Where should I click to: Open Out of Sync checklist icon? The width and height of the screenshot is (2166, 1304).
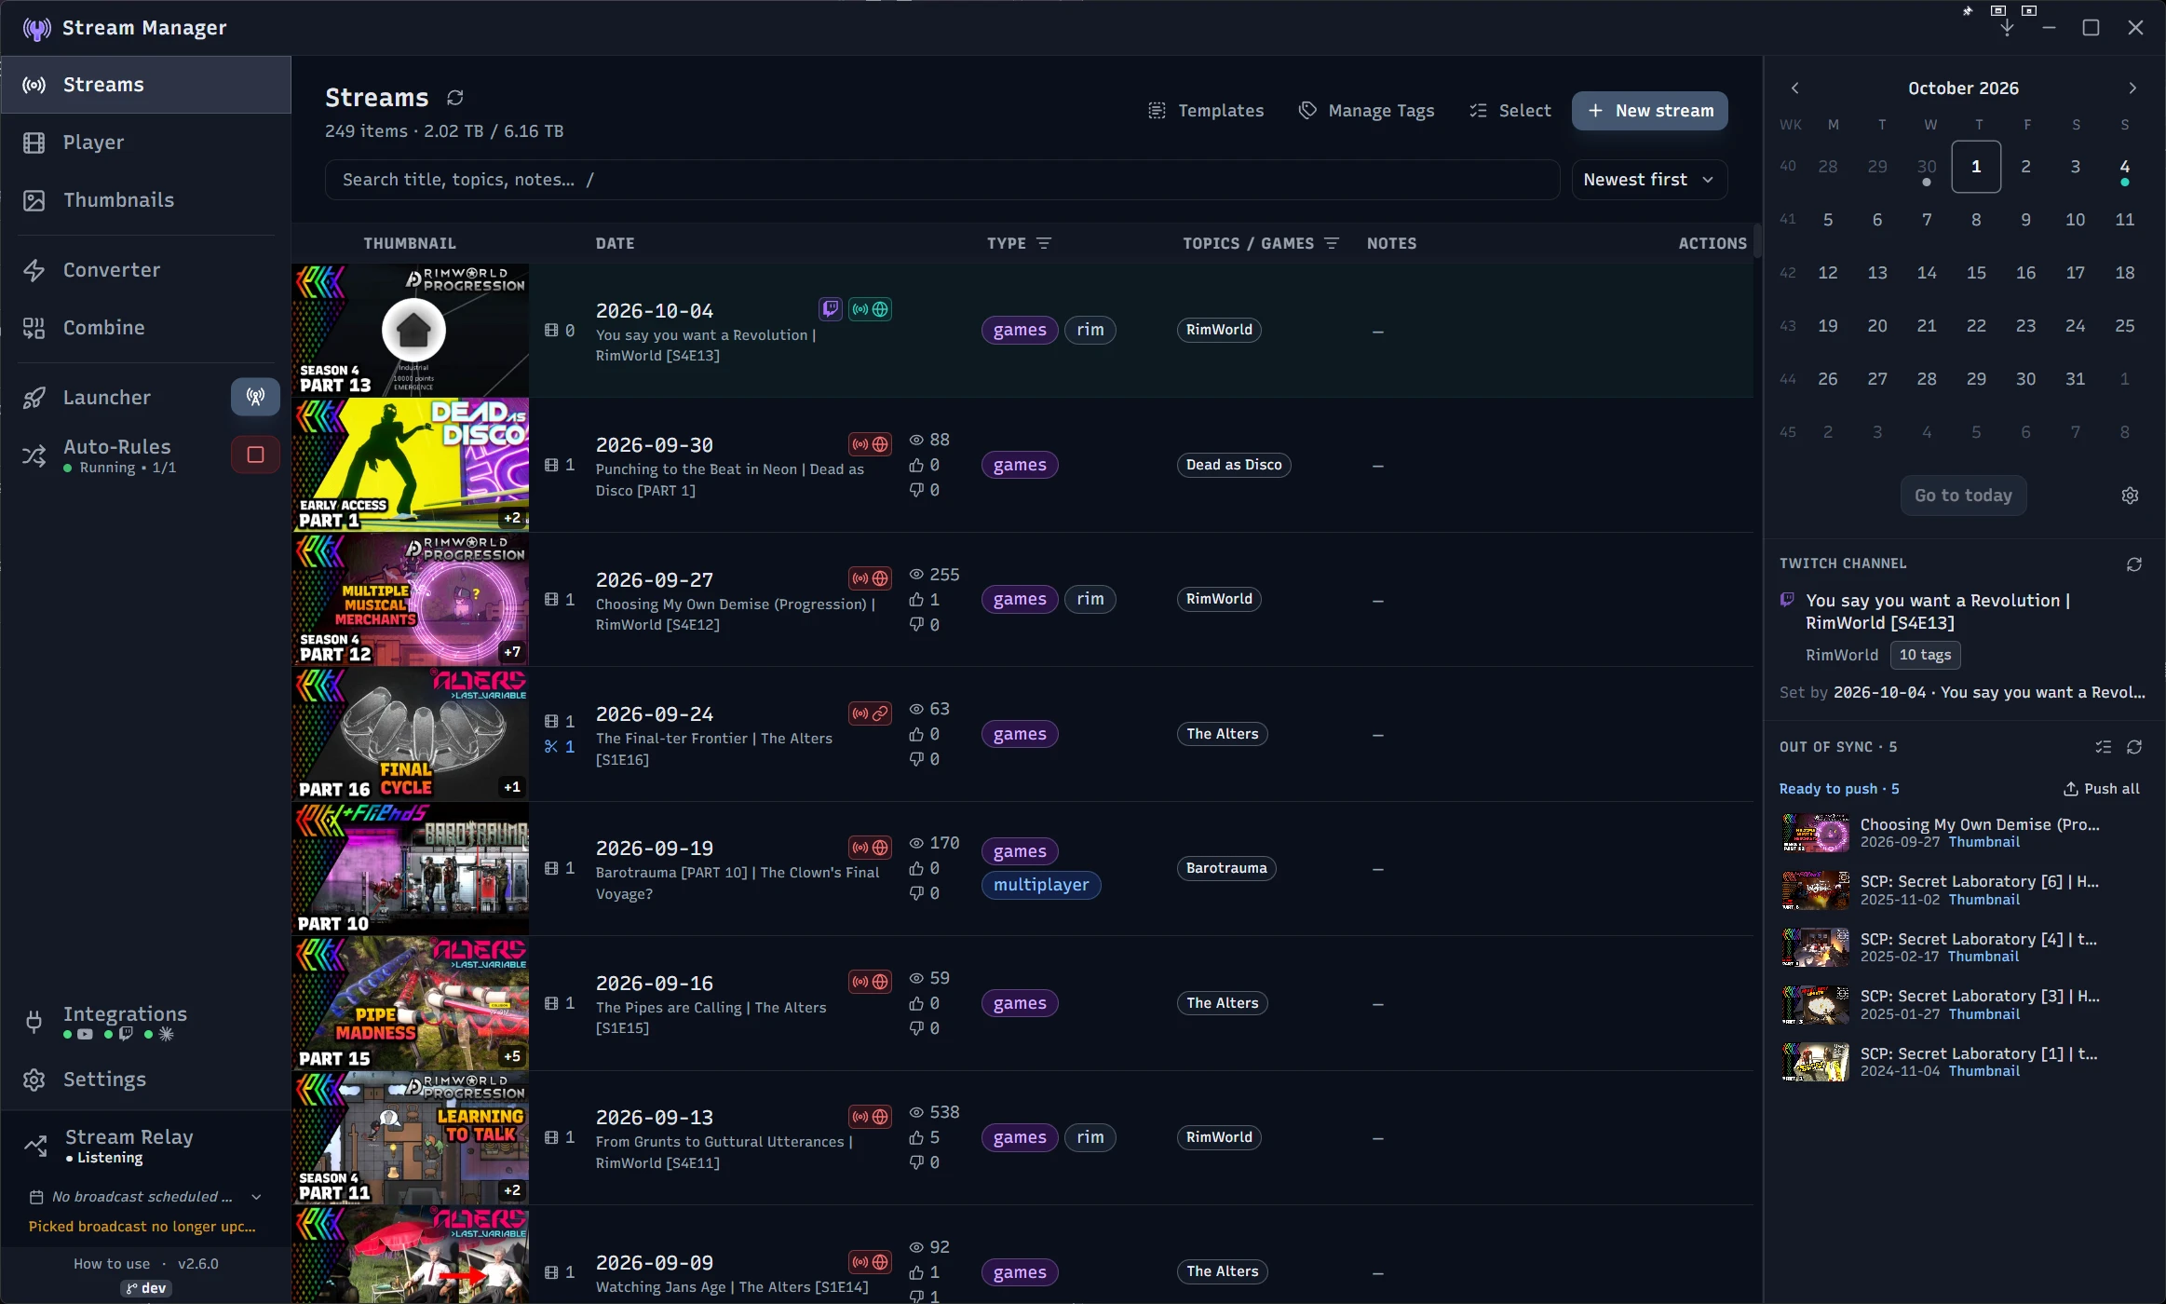2104,747
